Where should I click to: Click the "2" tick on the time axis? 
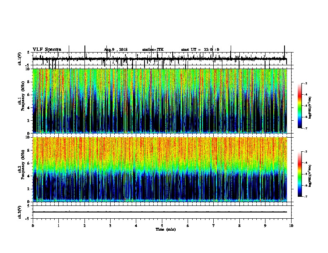[x=84, y=226]
